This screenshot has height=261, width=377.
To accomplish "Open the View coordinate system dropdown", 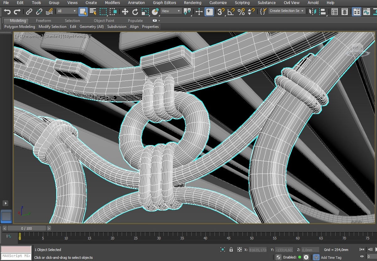I will (x=171, y=11).
